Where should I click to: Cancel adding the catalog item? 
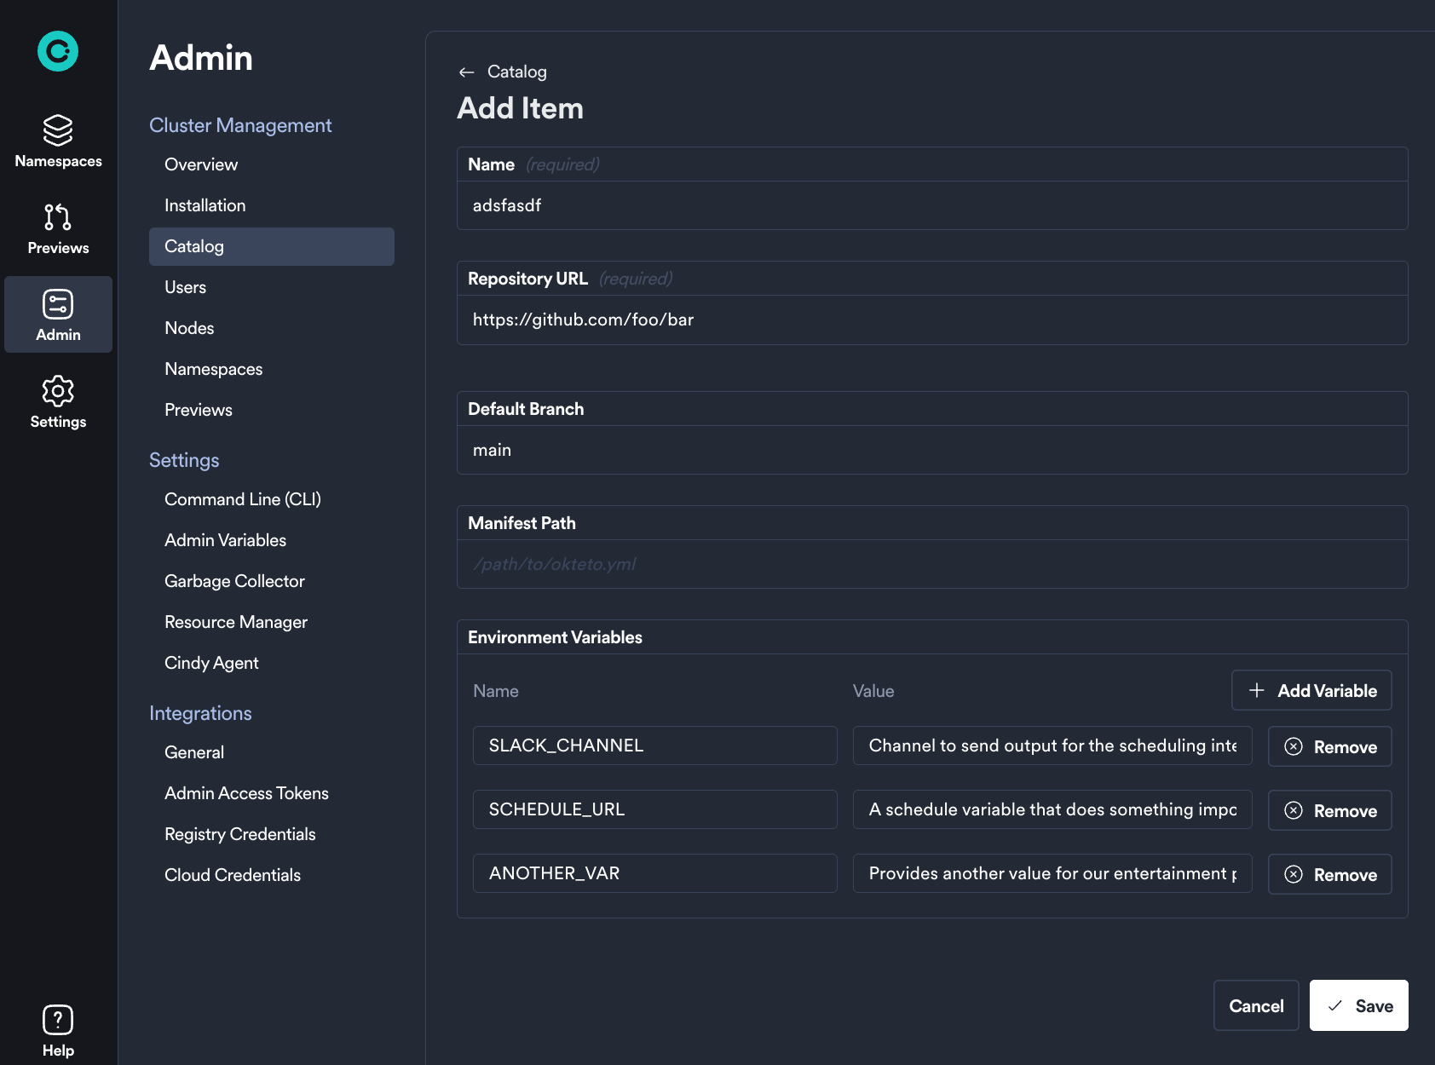(1256, 1005)
